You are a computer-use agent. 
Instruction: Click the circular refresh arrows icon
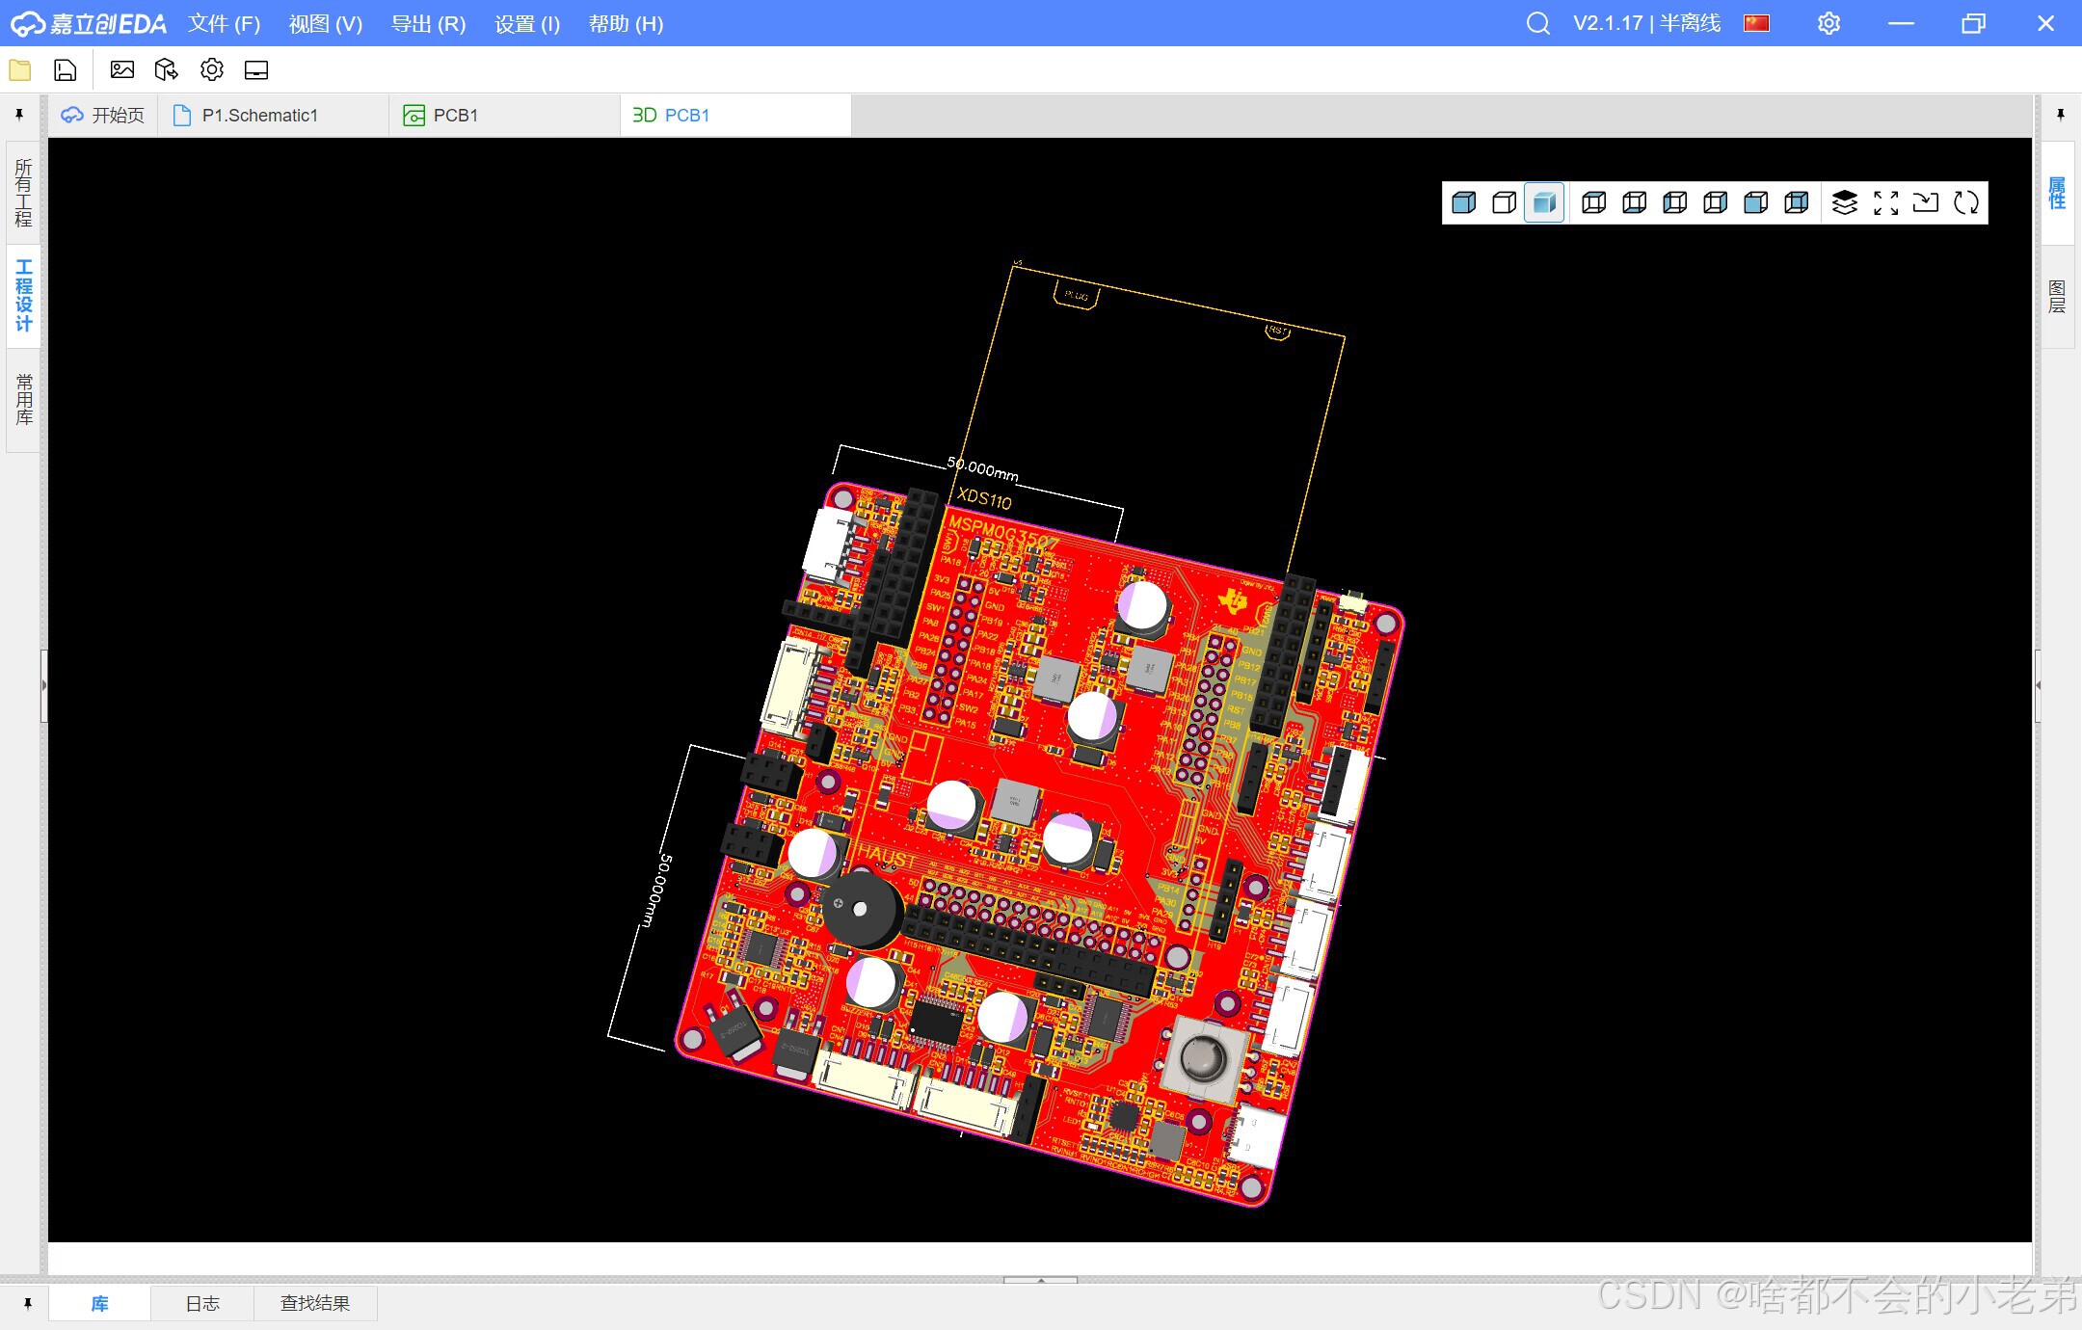click(1966, 202)
